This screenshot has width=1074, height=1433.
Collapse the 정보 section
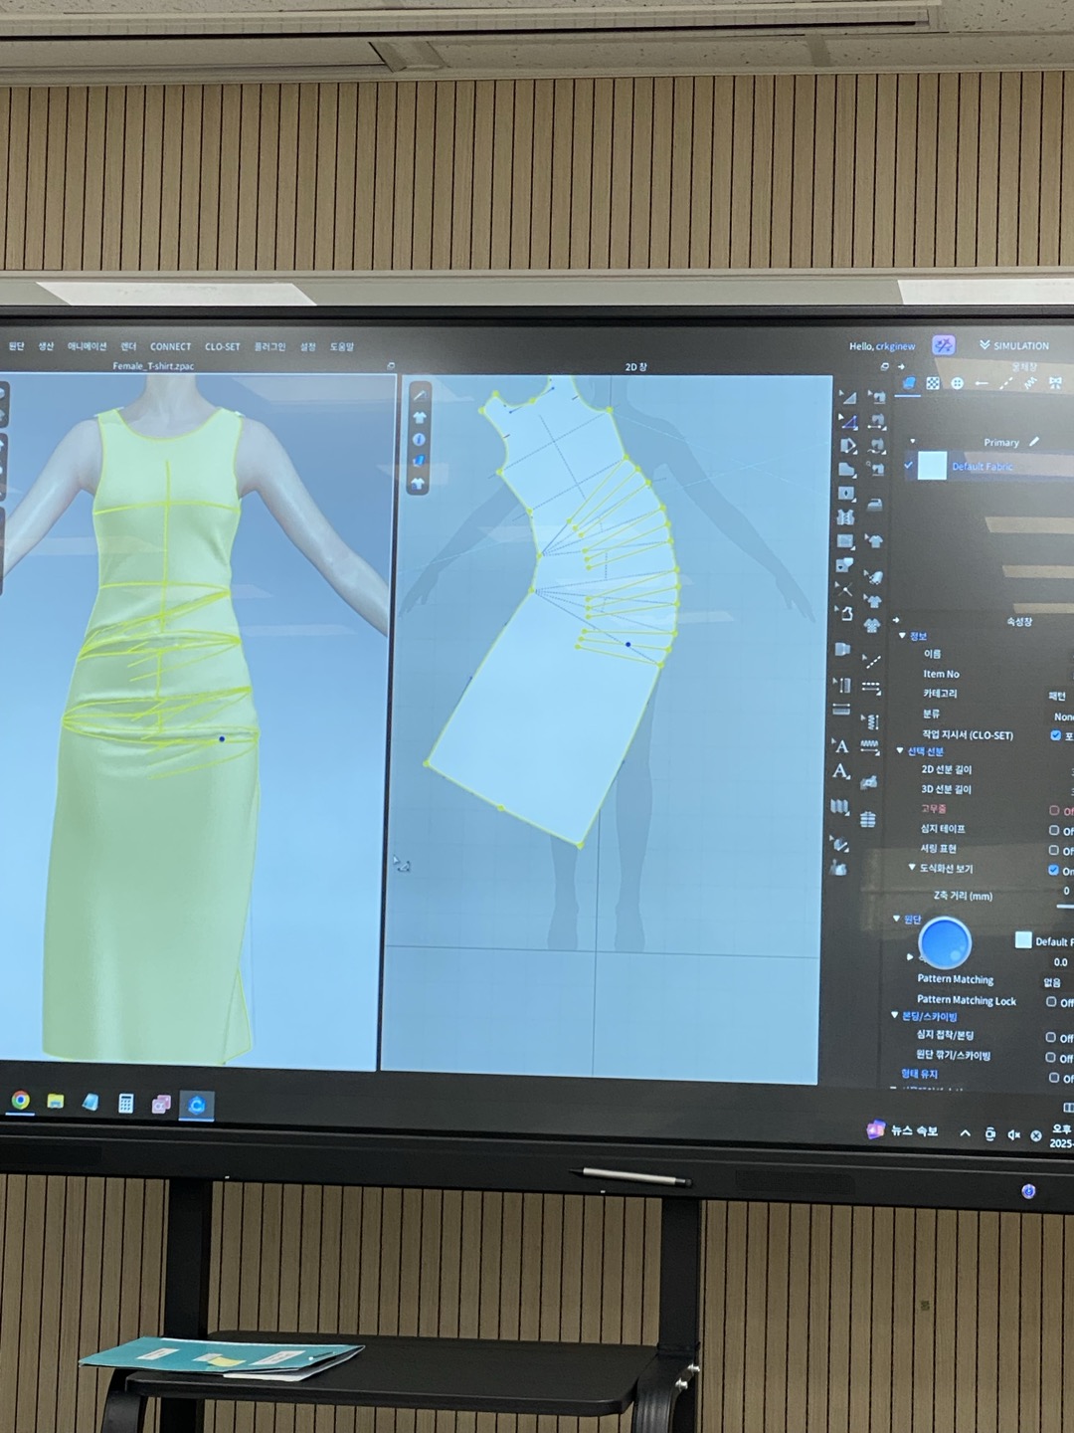click(x=903, y=636)
